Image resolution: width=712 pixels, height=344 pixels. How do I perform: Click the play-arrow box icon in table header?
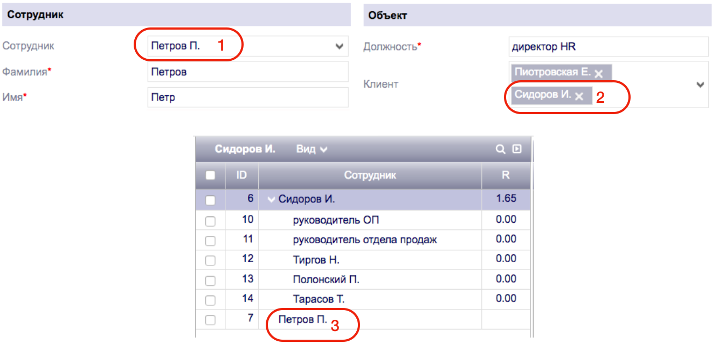(517, 149)
